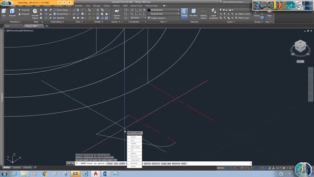Click the Spline option in the command line
Image resolution: width=314 pixels, height=177 pixels.
[147, 164]
